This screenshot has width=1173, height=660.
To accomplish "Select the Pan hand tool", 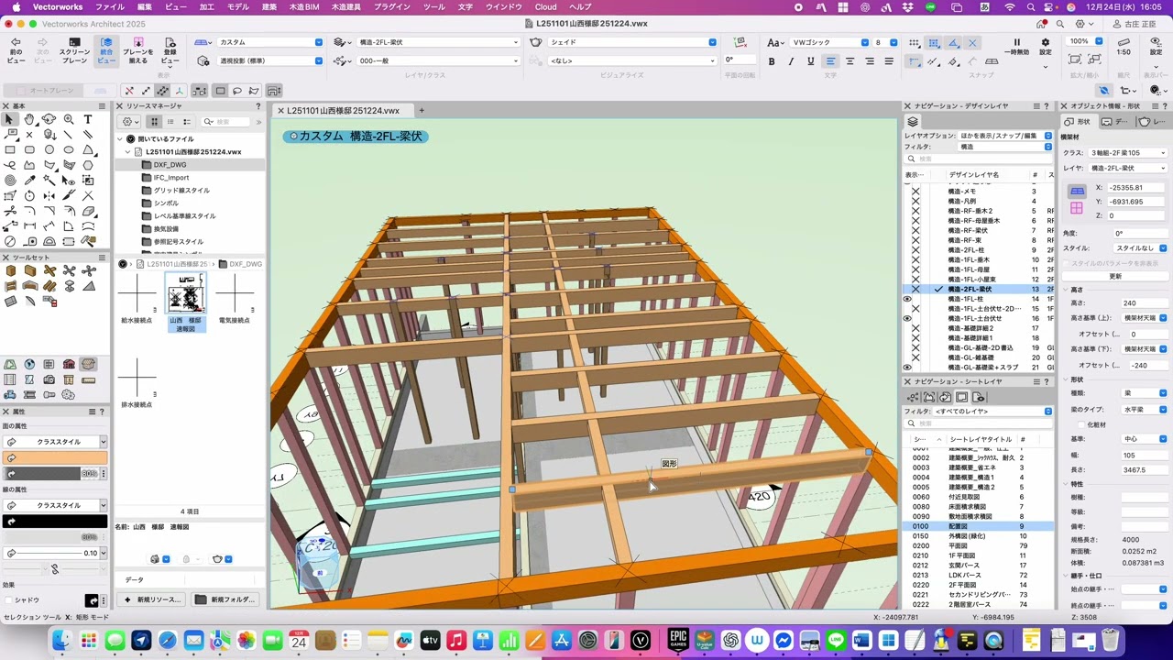I will (29, 119).
